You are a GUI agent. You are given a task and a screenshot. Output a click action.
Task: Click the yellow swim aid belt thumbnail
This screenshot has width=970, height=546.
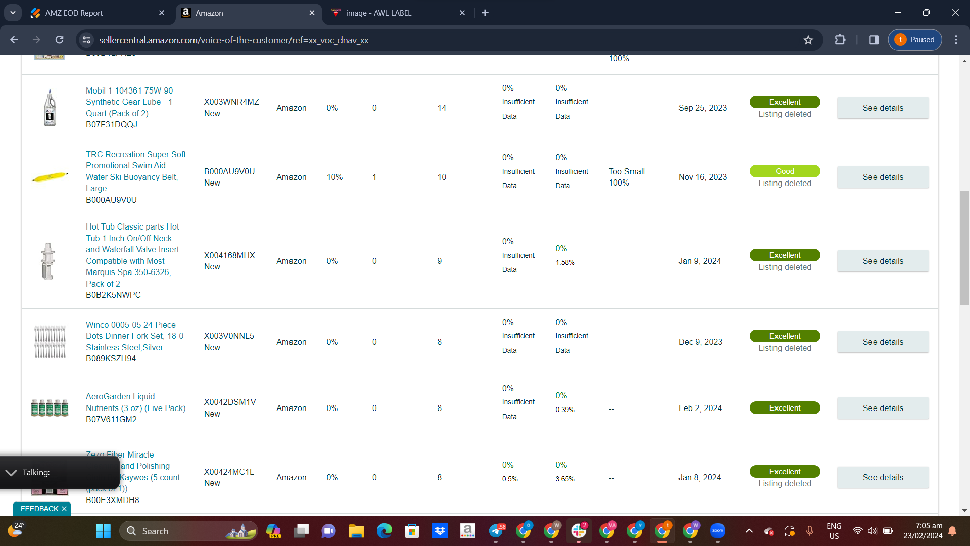pos(50,177)
